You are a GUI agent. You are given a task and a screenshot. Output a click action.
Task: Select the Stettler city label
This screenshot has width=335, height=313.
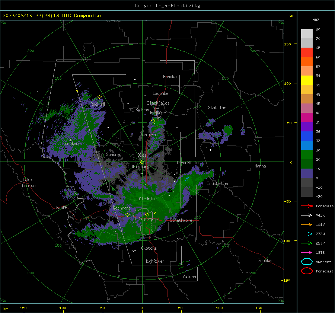pyautogui.click(x=217, y=108)
